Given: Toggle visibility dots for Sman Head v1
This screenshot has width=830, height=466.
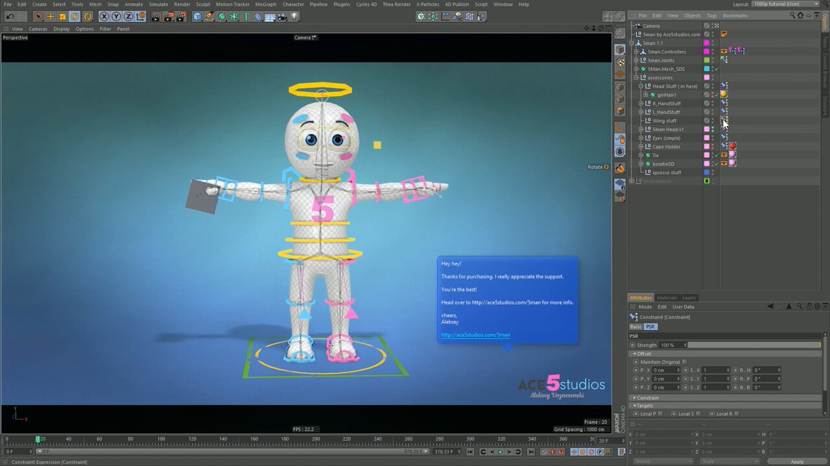Looking at the screenshot, I should pyautogui.click(x=713, y=129).
